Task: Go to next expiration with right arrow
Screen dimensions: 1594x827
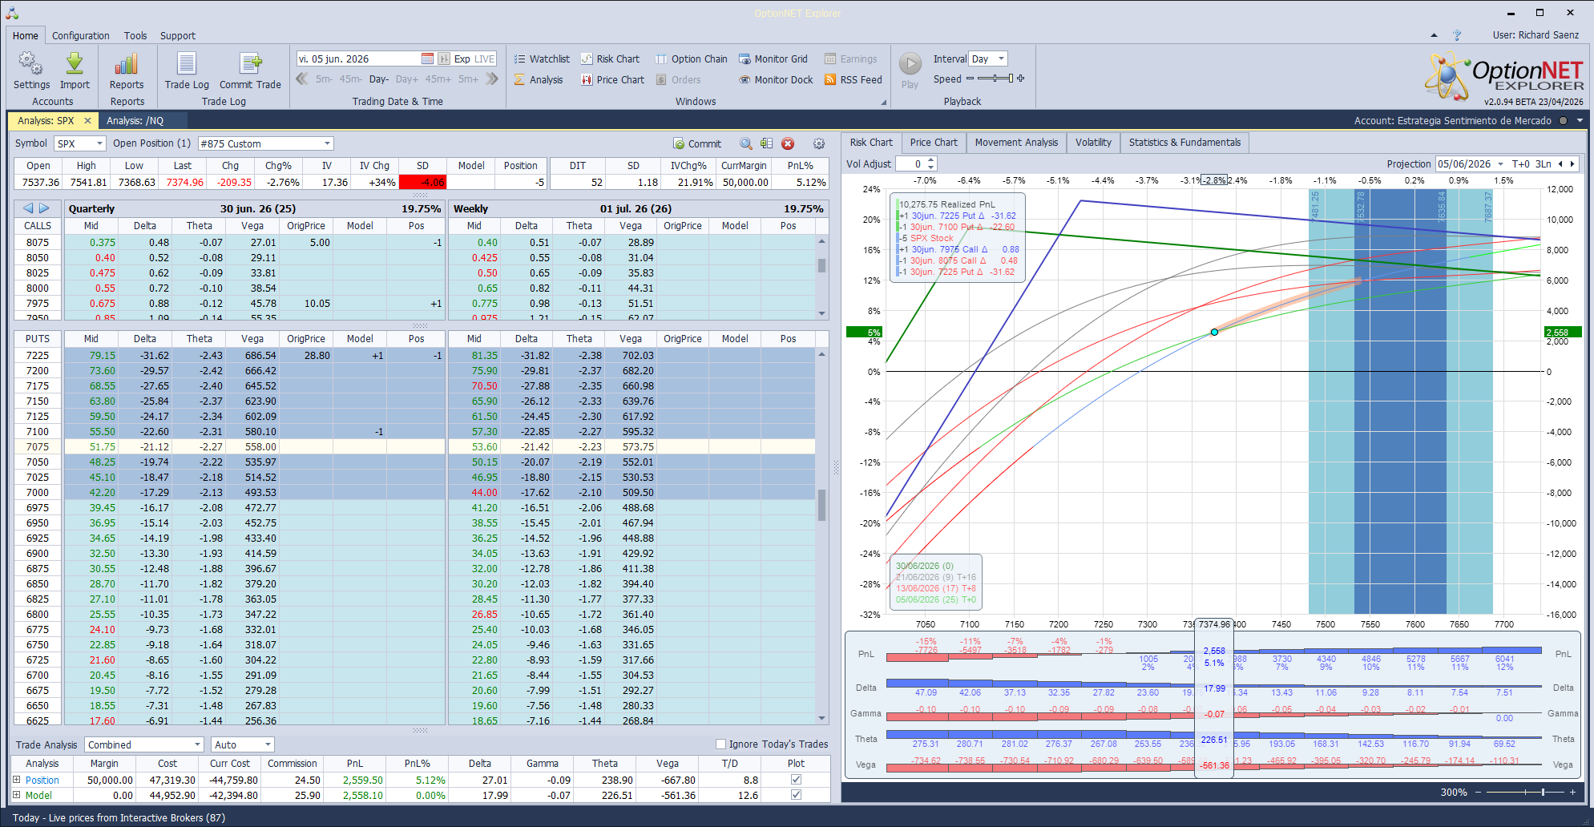Action: [45, 208]
